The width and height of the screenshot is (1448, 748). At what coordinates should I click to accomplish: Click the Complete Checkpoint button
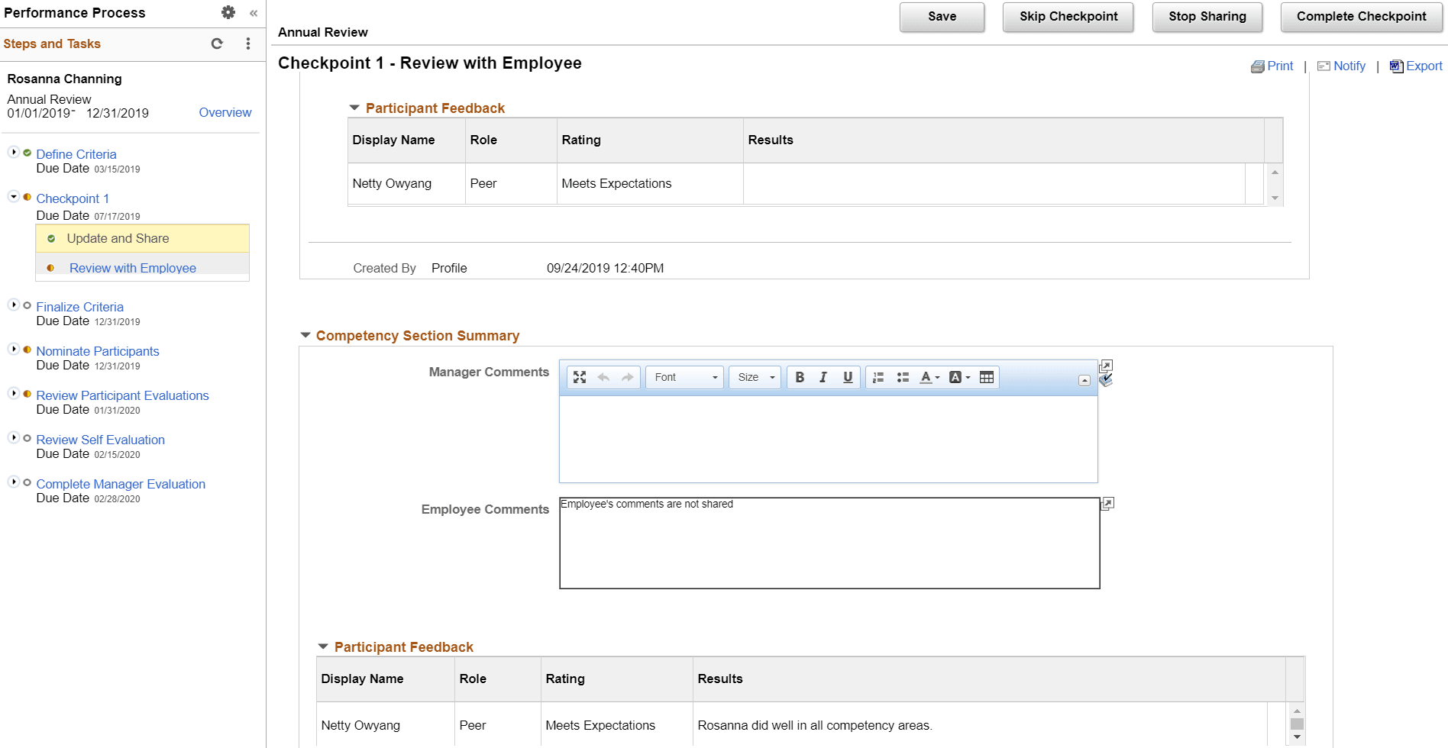[x=1361, y=17]
